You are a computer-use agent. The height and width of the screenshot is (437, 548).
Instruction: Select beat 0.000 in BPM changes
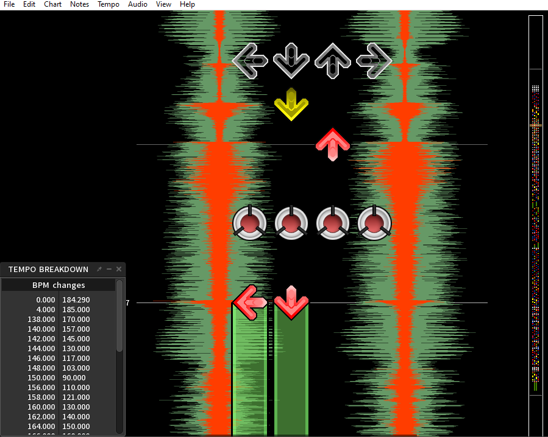[x=46, y=300]
